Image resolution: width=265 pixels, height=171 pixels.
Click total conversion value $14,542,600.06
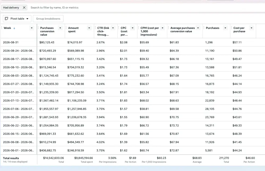pos(54,158)
